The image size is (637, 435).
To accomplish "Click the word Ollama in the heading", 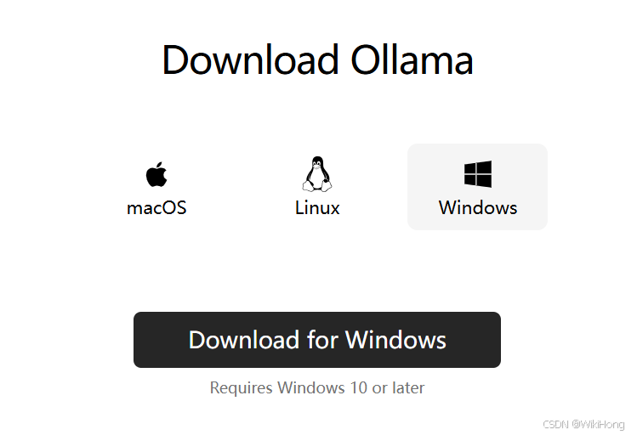I will [x=412, y=60].
